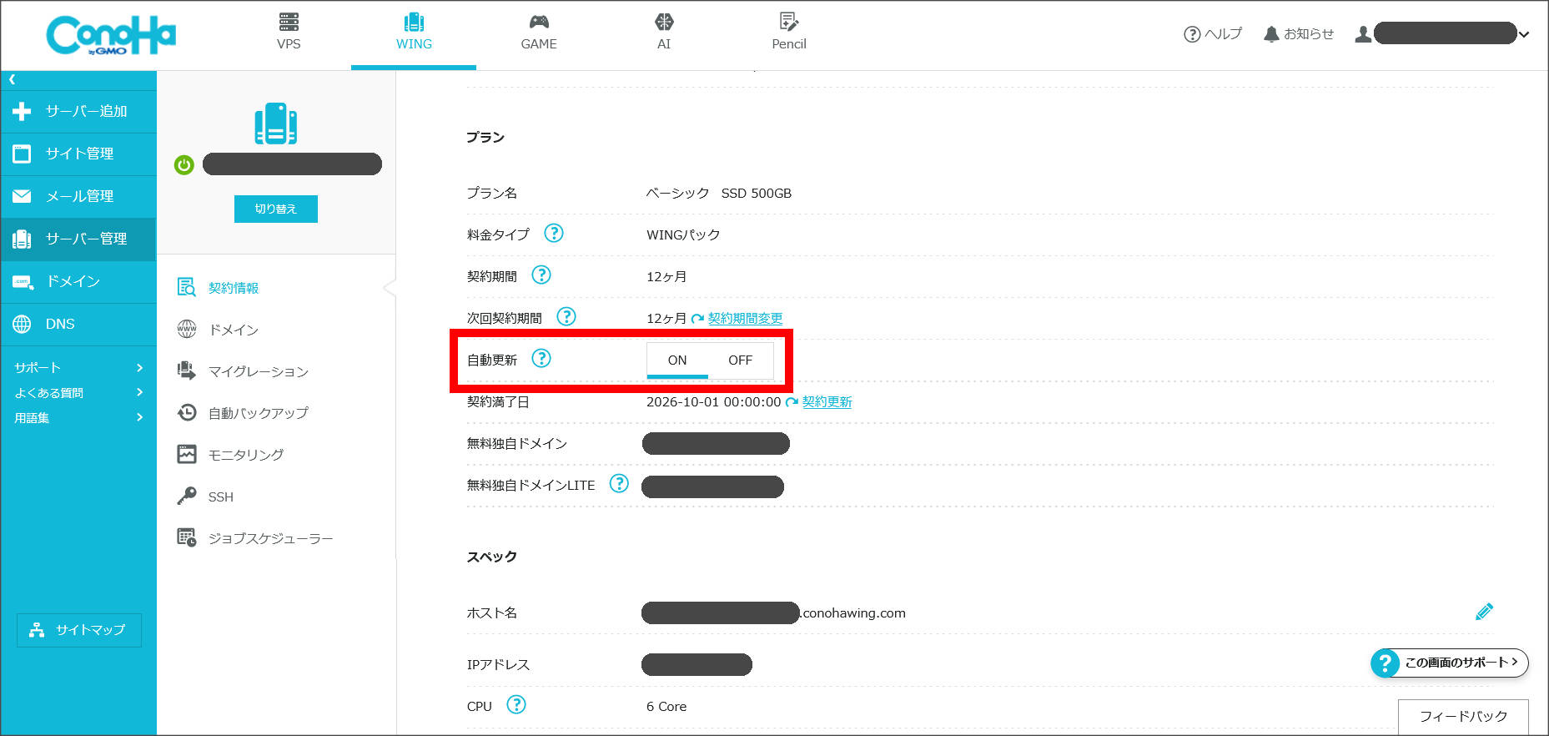Select サーバー管理 in sidebar

click(78, 239)
